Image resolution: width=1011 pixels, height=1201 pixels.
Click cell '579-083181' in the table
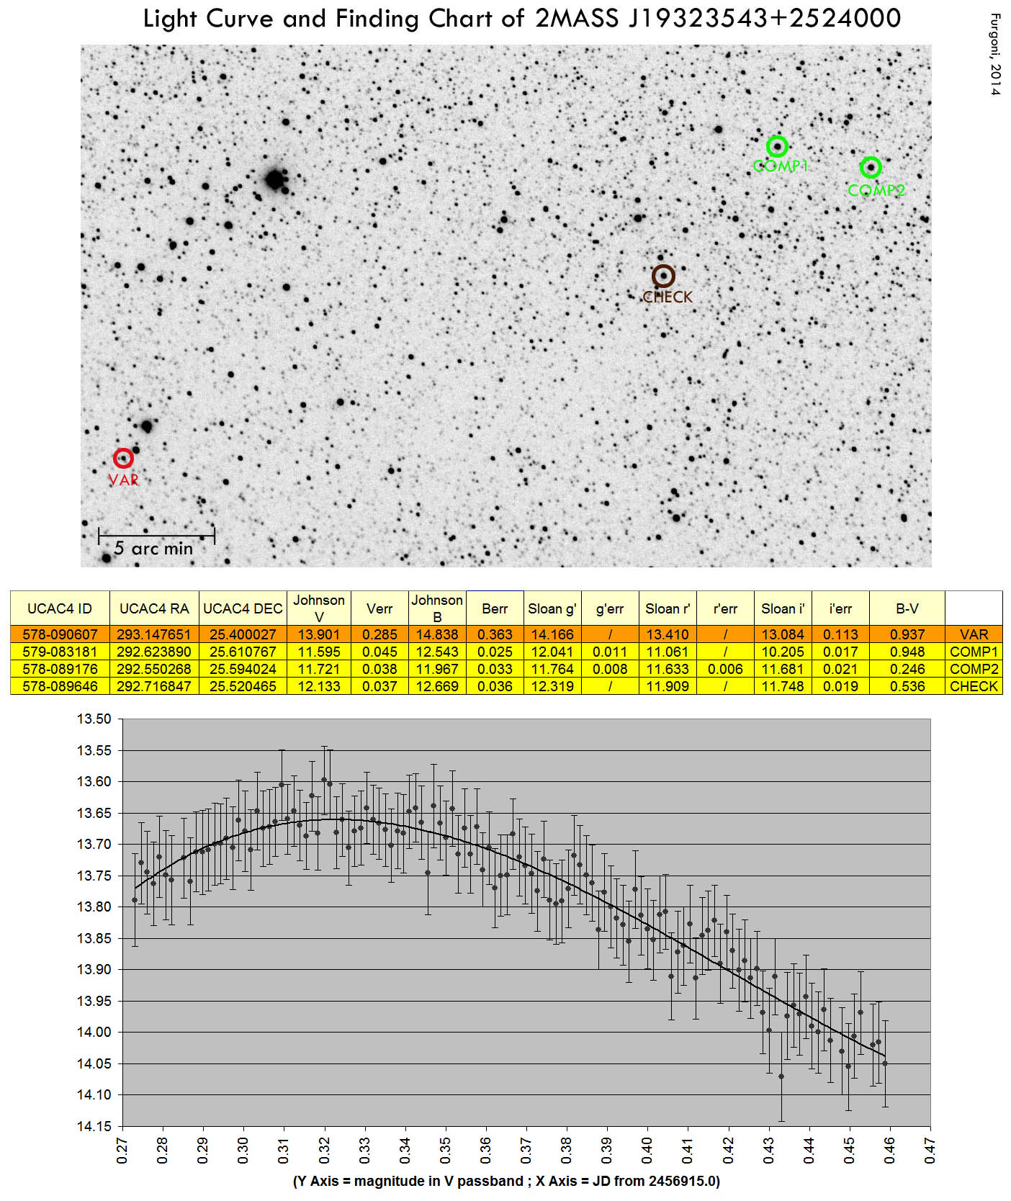click(x=60, y=652)
